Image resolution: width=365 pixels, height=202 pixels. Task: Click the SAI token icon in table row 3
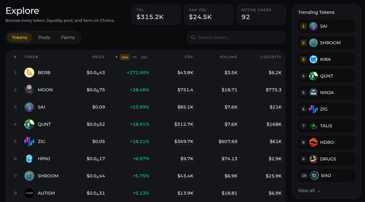point(29,107)
